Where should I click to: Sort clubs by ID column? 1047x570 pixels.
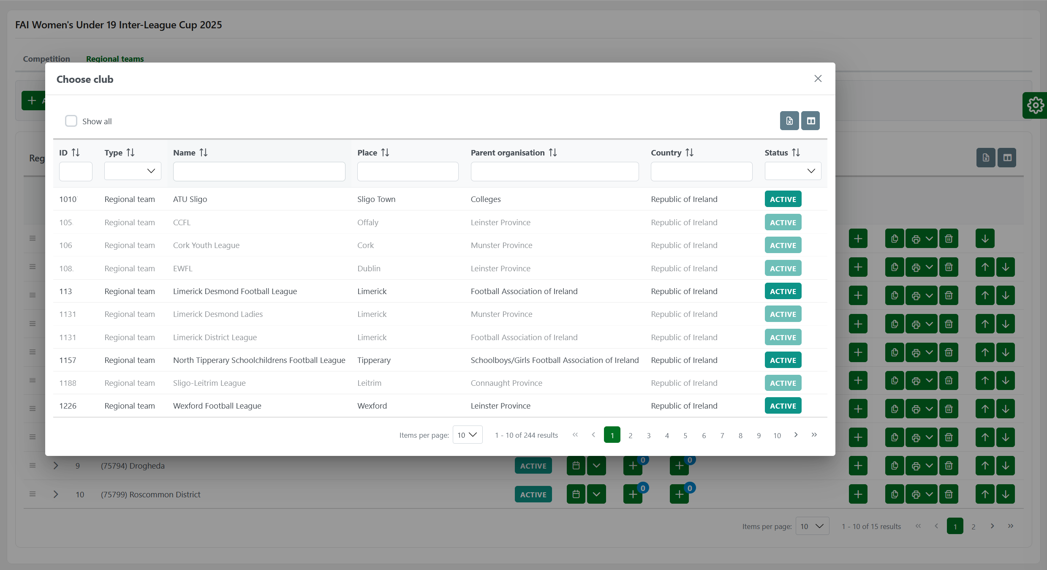[x=76, y=153]
